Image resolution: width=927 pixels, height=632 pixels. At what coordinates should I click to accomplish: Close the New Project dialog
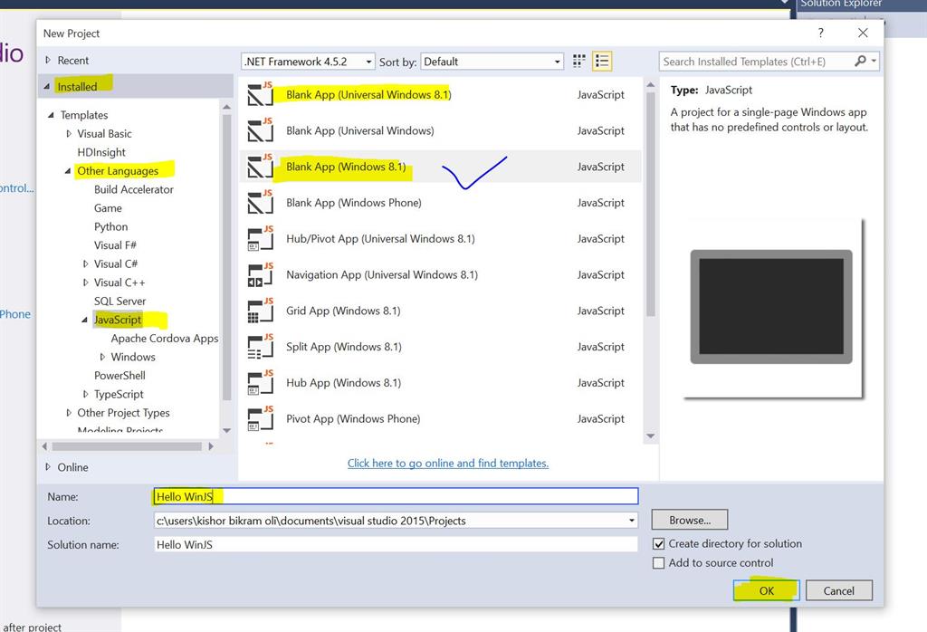863,34
